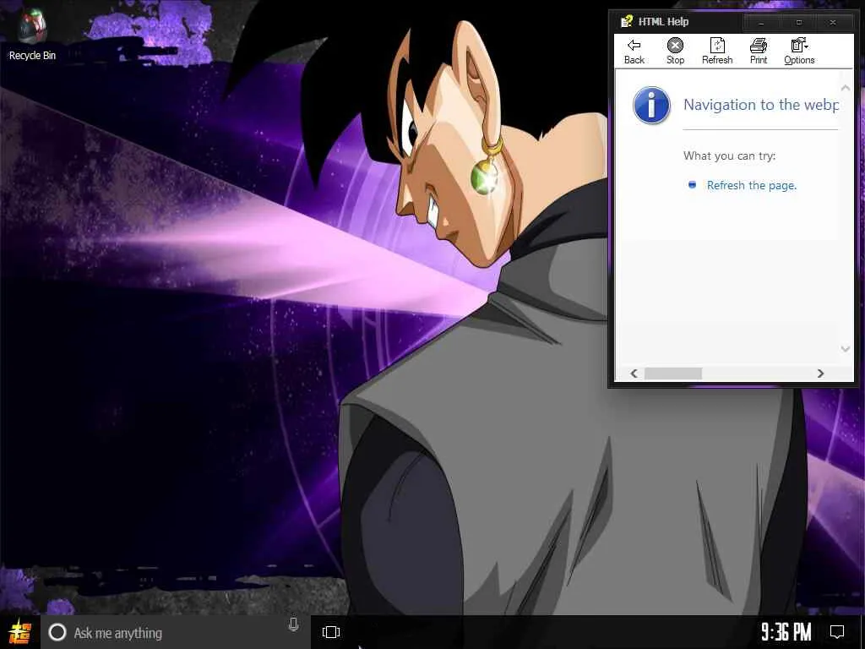Follow the 'Refresh the page.' link
The height and width of the screenshot is (649, 865).
pyautogui.click(x=751, y=185)
